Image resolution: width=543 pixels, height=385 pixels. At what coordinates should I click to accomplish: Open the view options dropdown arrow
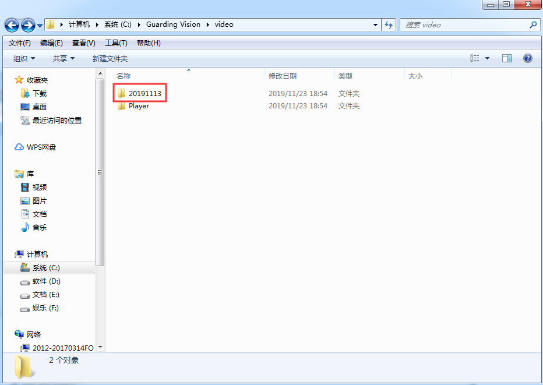487,58
